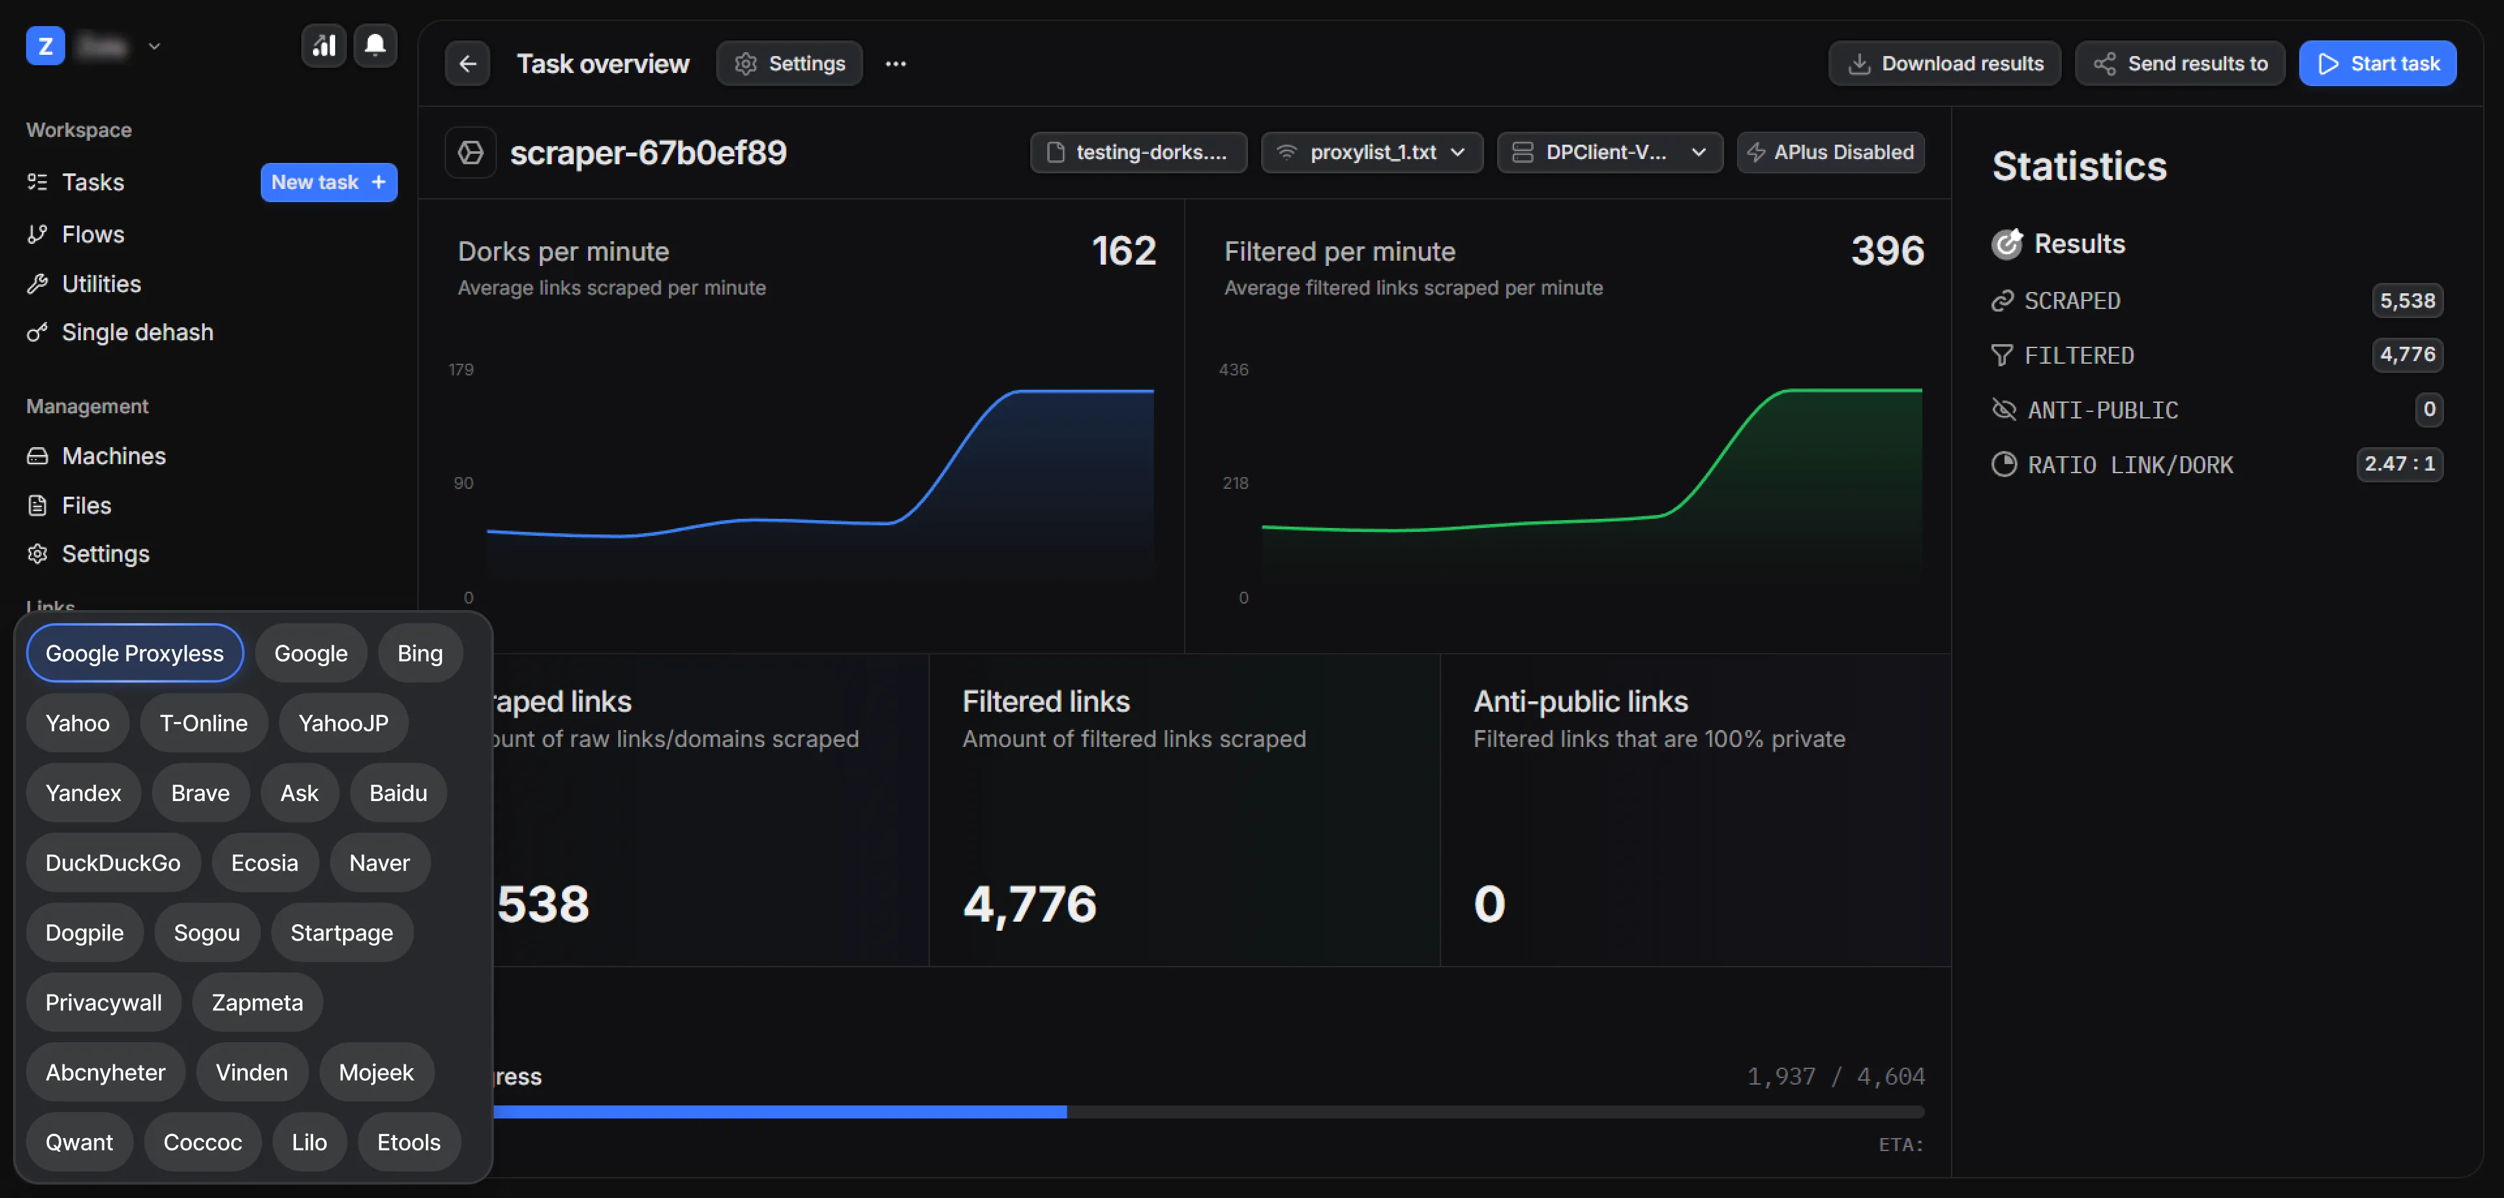Enable the DuckDuckGo engine chip

pyautogui.click(x=113, y=863)
